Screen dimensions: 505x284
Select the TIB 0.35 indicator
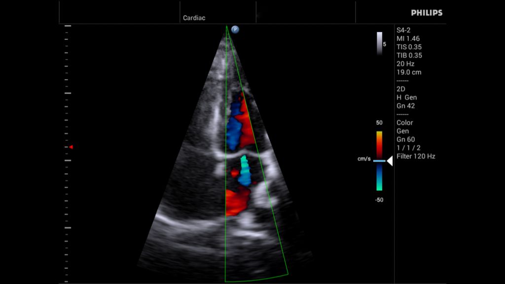[410, 55]
